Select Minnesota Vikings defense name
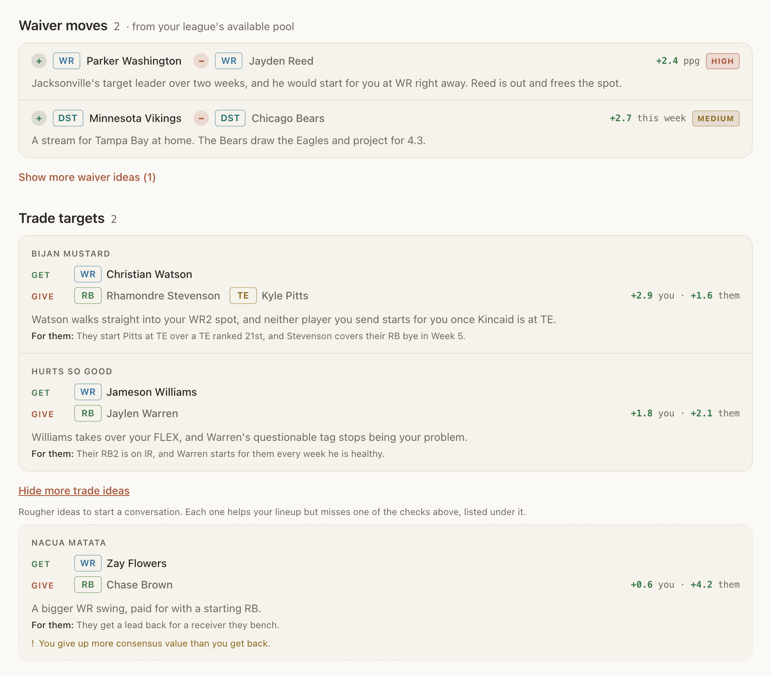771x676 pixels. click(x=135, y=119)
